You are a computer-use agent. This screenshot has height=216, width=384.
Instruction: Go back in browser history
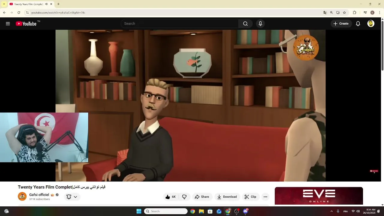coord(4,13)
